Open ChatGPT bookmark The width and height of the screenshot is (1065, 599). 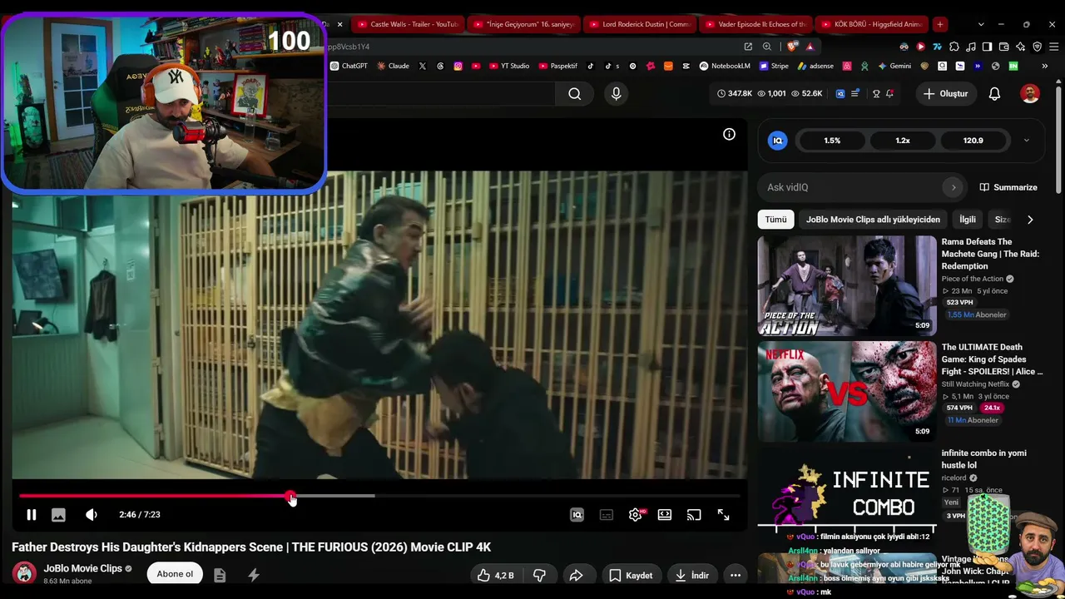click(x=349, y=66)
